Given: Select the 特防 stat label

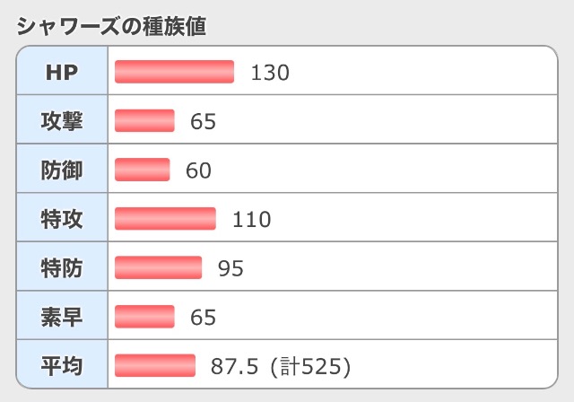Looking at the screenshot, I should tap(62, 267).
